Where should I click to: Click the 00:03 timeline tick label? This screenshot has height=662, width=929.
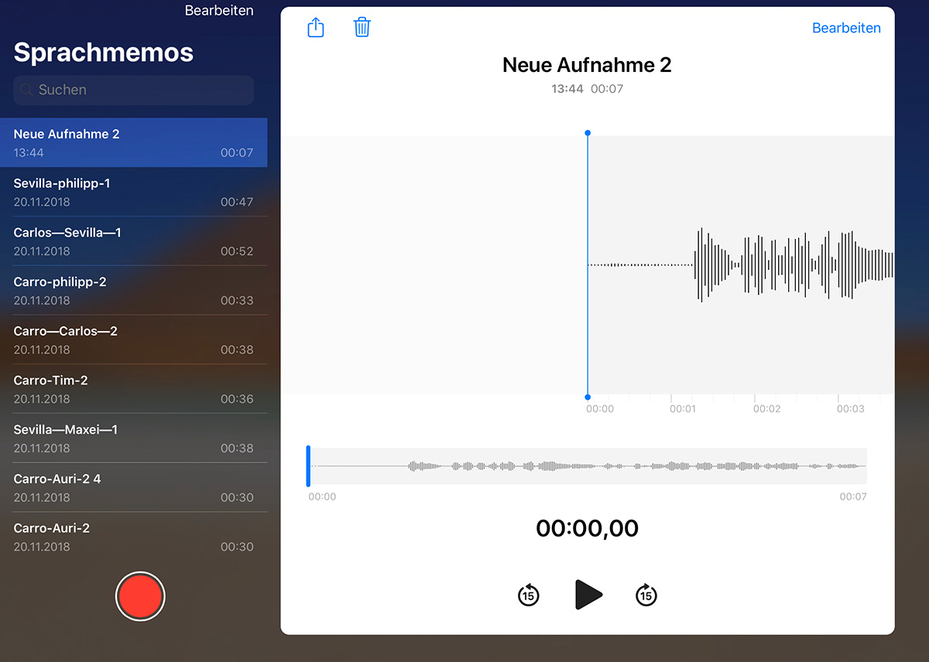click(850, 408)
